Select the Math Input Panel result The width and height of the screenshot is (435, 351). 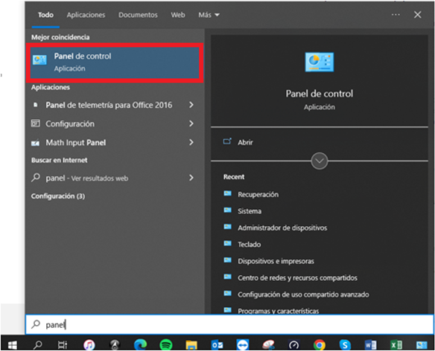(x=76, y=143)
